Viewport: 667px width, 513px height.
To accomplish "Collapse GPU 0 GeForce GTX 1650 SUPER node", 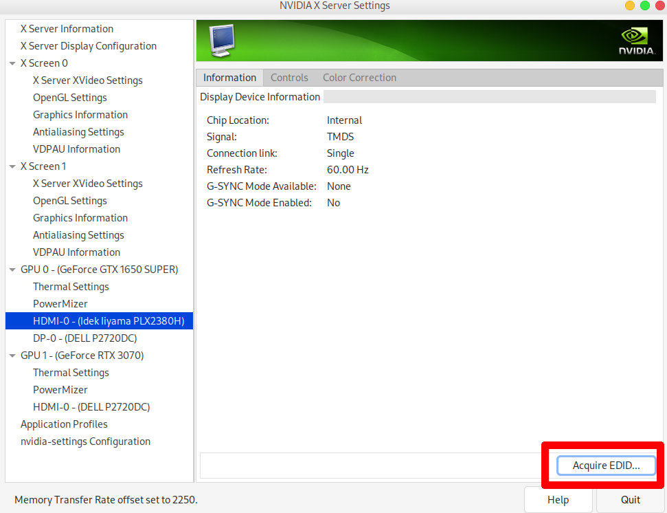I will point(12,270).
